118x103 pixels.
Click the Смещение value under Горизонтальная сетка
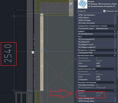tap(98, 80)
